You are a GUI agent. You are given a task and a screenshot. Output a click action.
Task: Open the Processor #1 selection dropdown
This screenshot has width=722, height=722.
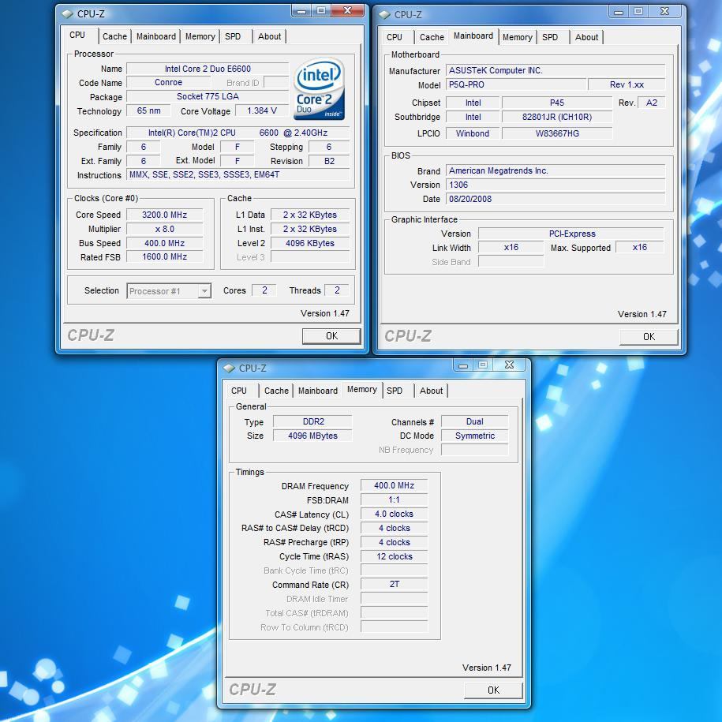click(x=204, y=291)
